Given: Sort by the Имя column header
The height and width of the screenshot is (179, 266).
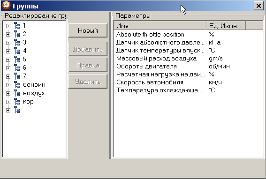Looking at the screenshot, I should tap(160, 26).
